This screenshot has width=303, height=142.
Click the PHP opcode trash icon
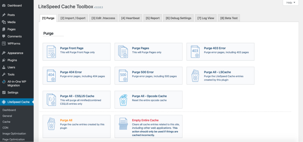(x=123, y=100)
